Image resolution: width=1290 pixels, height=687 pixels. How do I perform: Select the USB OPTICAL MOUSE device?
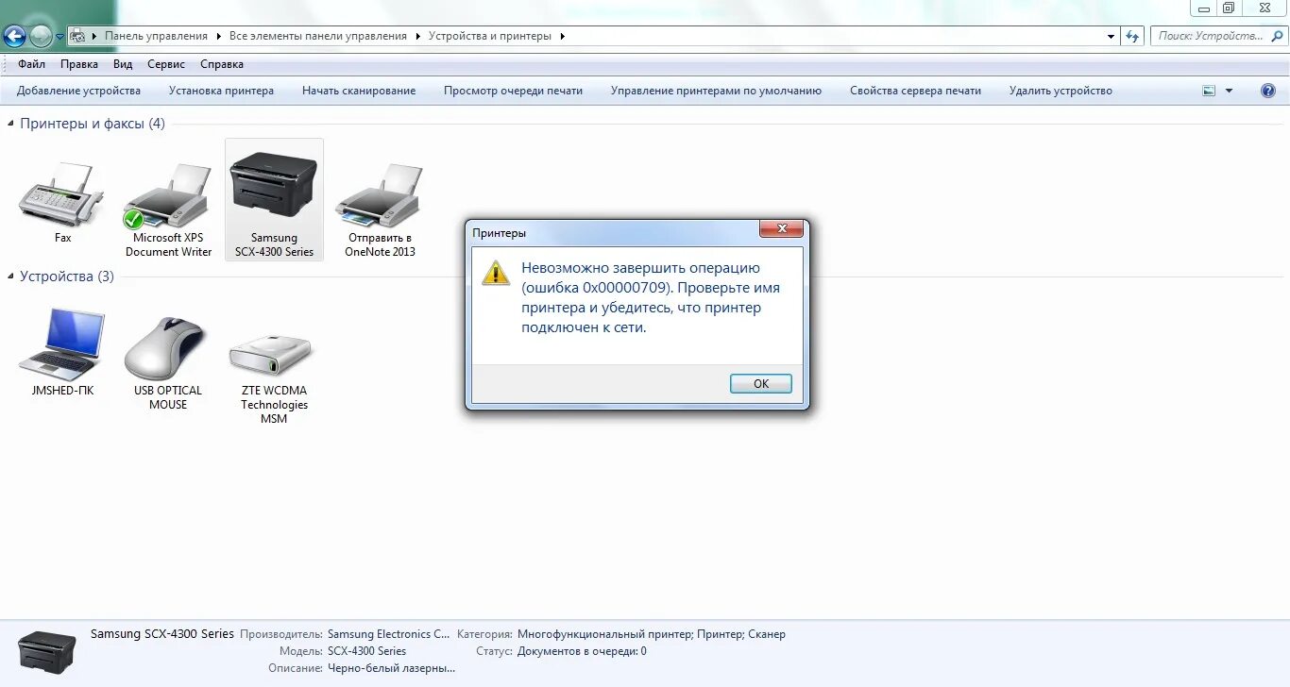click(168, 347)
